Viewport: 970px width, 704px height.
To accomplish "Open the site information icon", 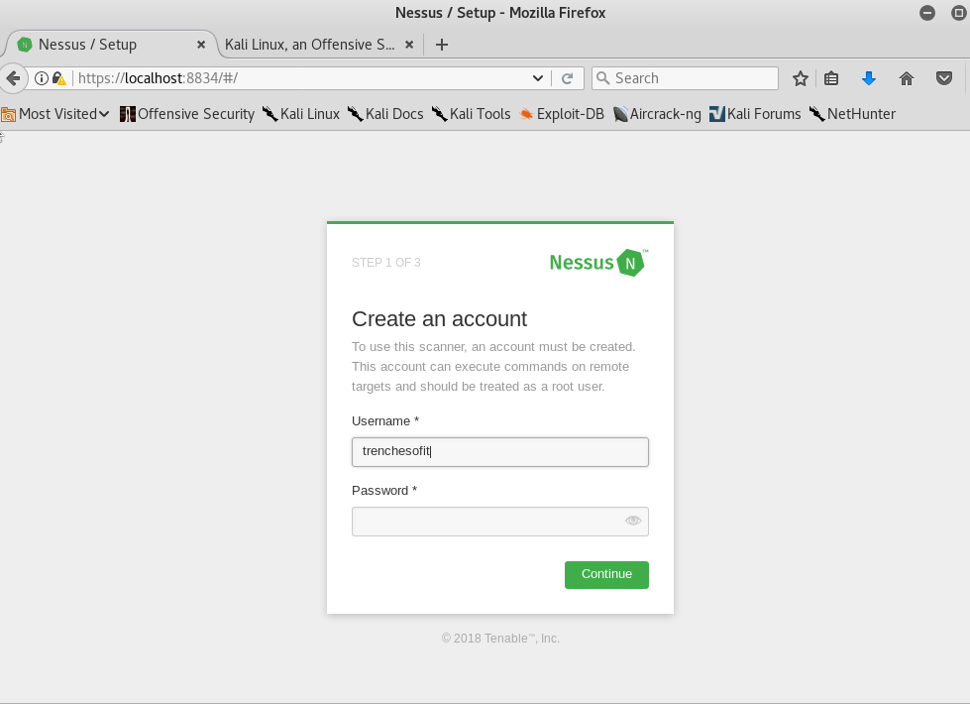I will 42,78.
